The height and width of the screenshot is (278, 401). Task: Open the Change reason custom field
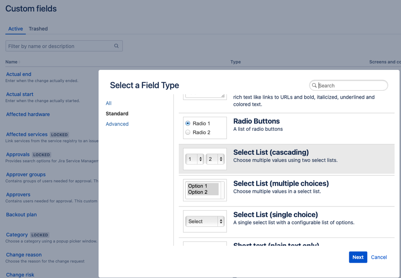24,255
